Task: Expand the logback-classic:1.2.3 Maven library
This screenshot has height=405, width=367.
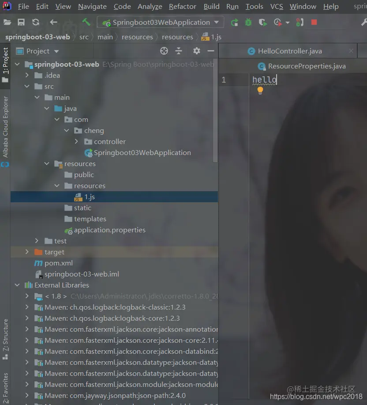Action: 27,307
